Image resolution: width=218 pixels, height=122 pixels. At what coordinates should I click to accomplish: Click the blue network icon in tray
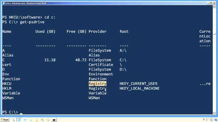(x=216, y=120)
